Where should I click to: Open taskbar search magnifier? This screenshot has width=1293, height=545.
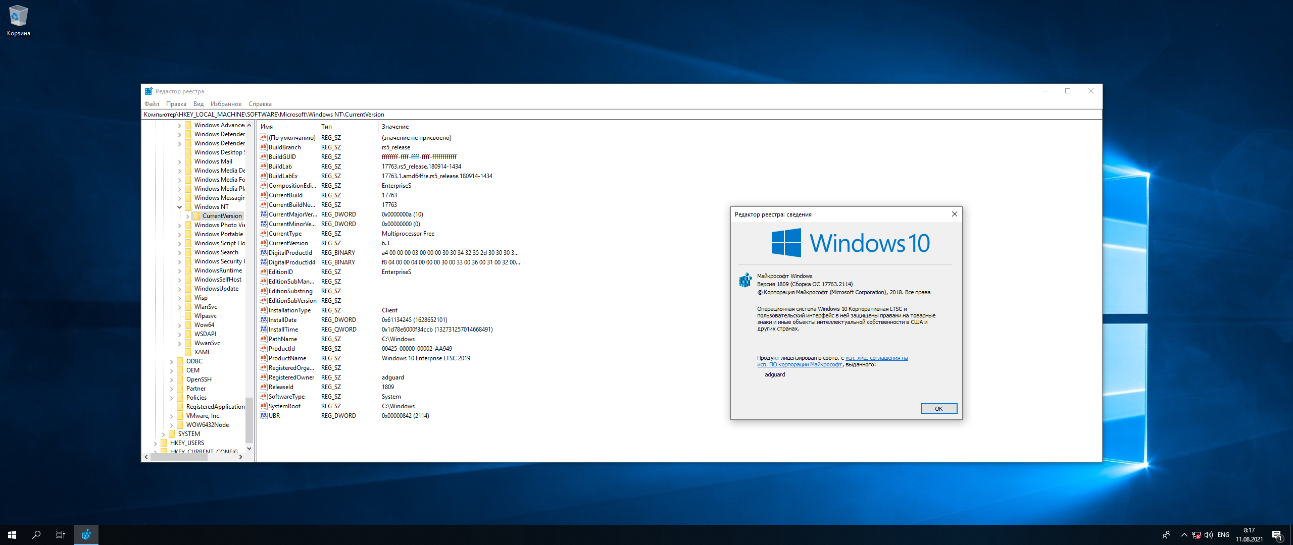[36, 535]
